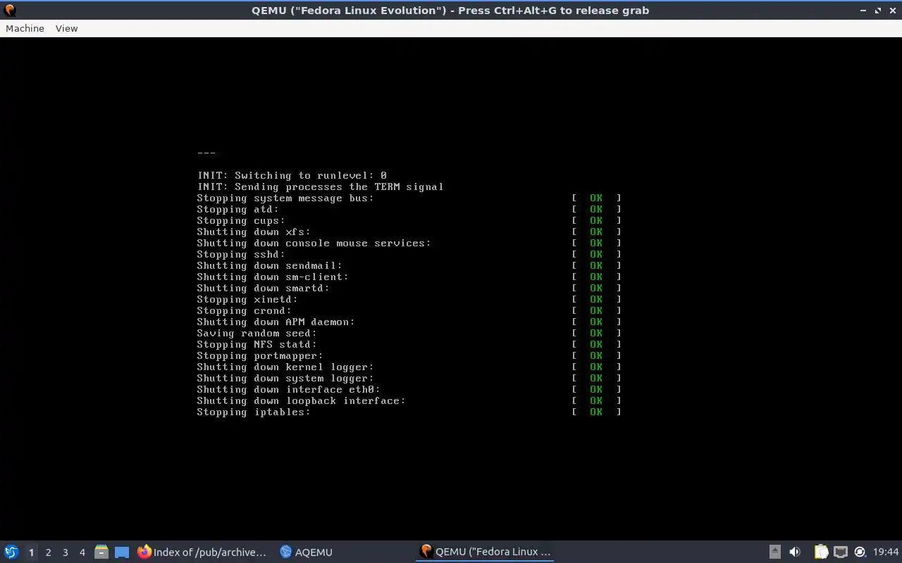Viewport: 902px width, 563px height.
Task: Click the 'Saving random seed:' line
Action: click(257, 333)
